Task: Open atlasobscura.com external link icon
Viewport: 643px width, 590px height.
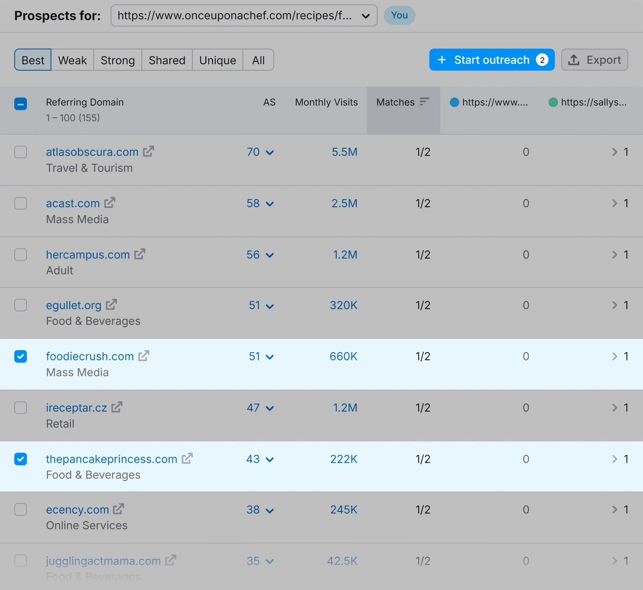Action: tap(148, 152)
